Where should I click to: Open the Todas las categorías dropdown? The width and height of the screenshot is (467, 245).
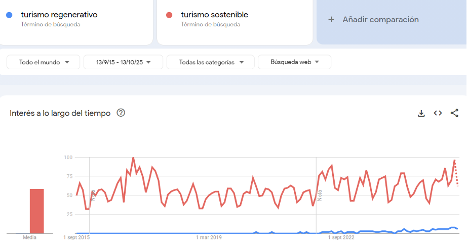click(x=210, y=62)
